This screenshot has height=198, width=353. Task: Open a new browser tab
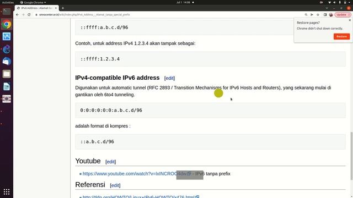pos(63,8)
